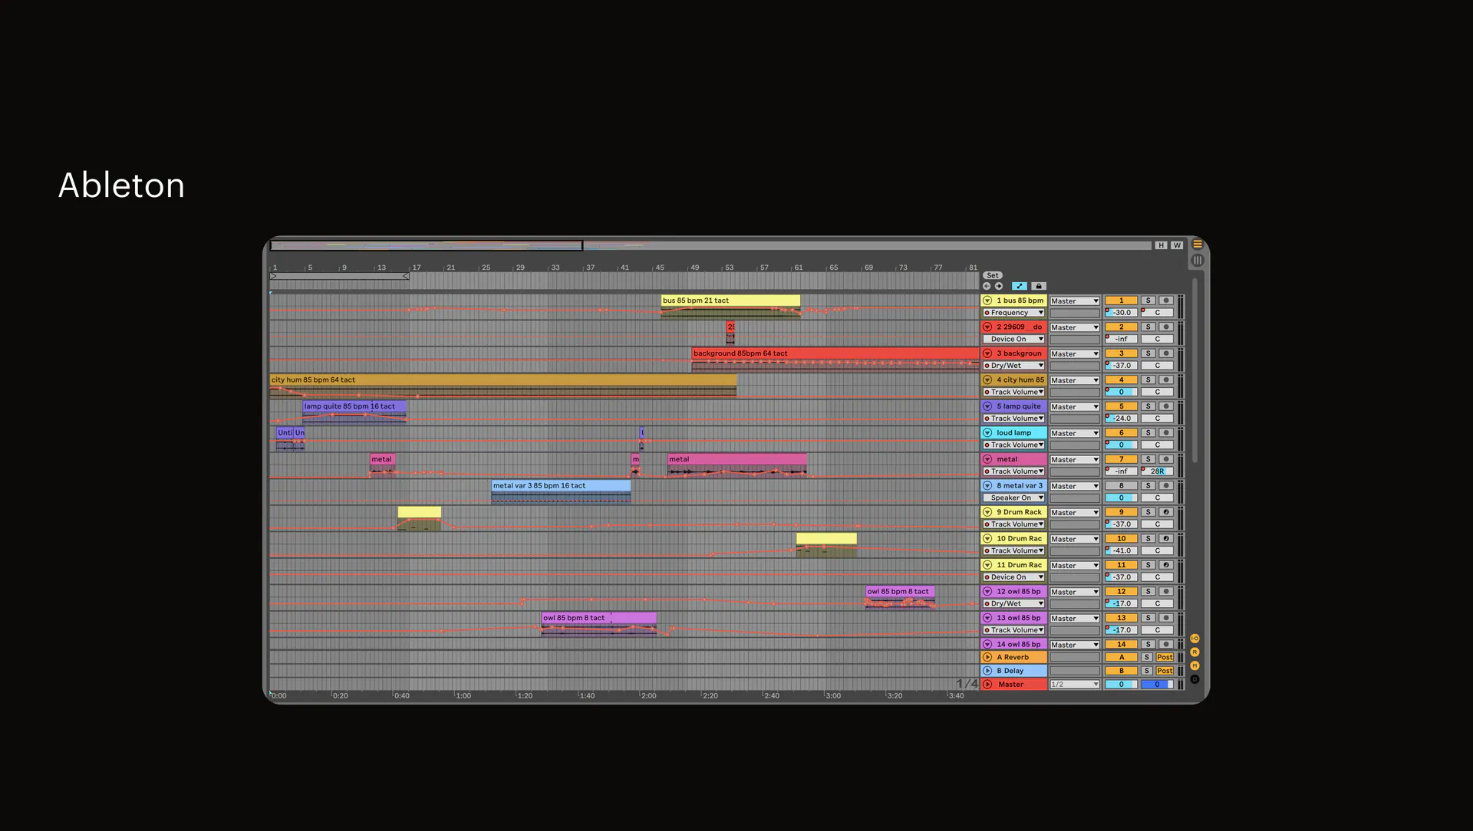Click track 1 volume slider showing -30.0

point(1121,313)
